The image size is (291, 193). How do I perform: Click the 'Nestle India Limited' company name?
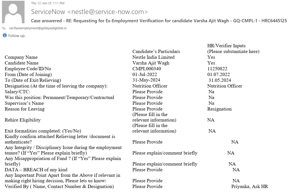coord(153,57)
